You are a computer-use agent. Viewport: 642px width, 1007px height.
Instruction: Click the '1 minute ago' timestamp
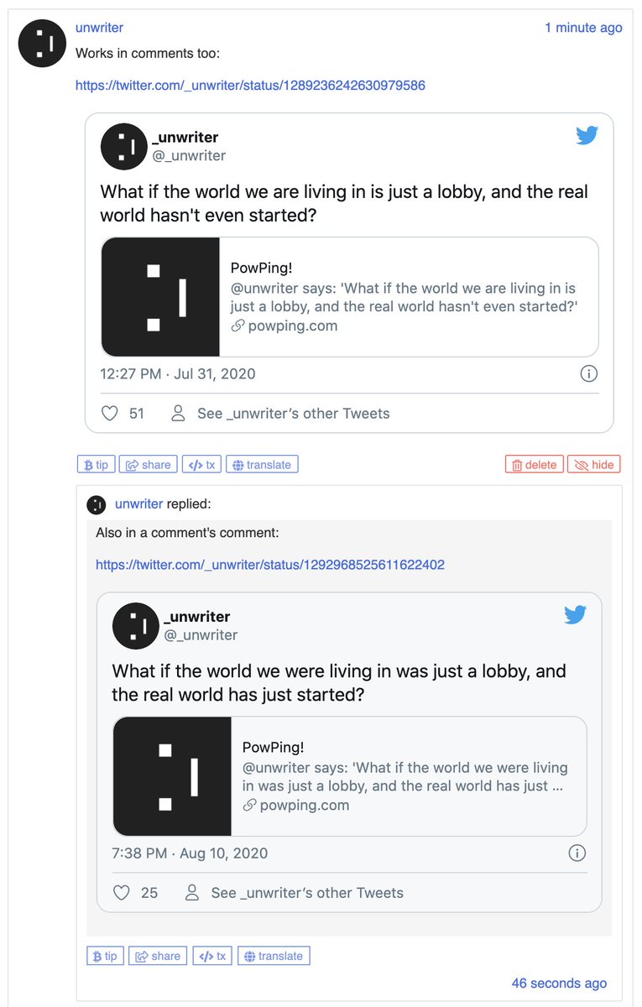point(583,28)
